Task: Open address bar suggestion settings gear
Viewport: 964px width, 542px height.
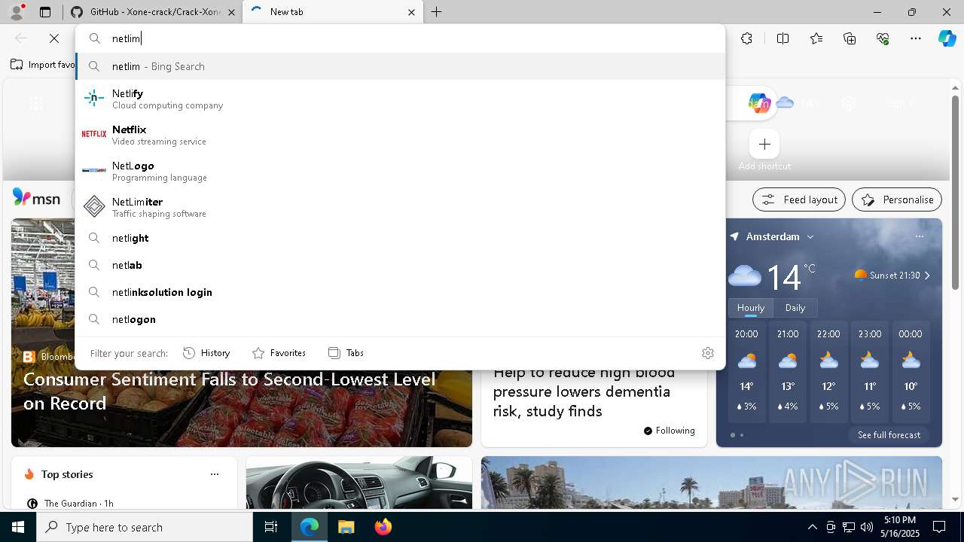Action: 708,353
